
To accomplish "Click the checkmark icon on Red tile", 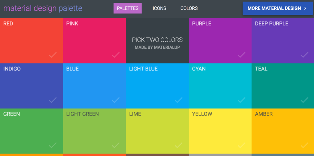I will tap(53, 55).
